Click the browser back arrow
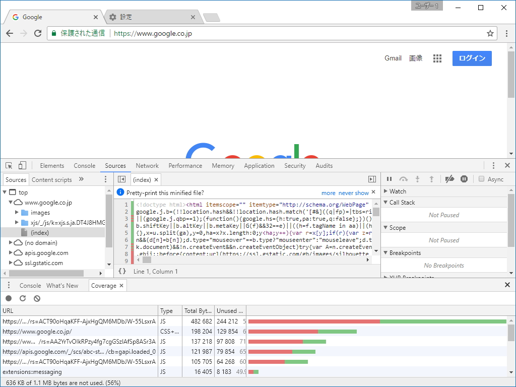516x387 pixels. [10, 33]
